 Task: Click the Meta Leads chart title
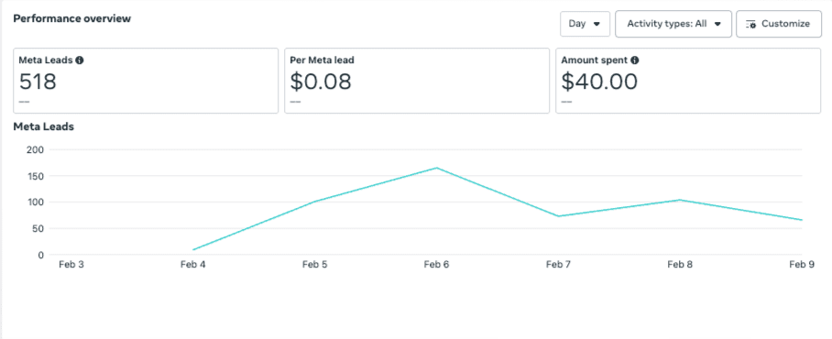(43, 126)
